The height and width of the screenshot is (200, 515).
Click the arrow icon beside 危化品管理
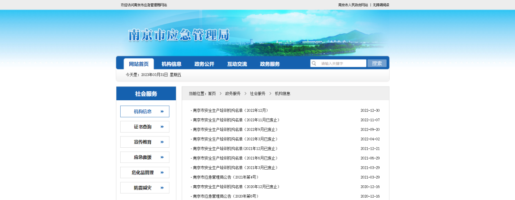(x=162, y=172)
